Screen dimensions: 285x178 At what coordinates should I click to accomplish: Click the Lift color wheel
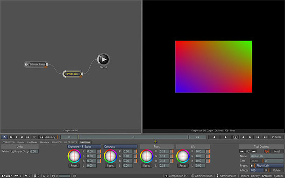click(x=183, y=156)
